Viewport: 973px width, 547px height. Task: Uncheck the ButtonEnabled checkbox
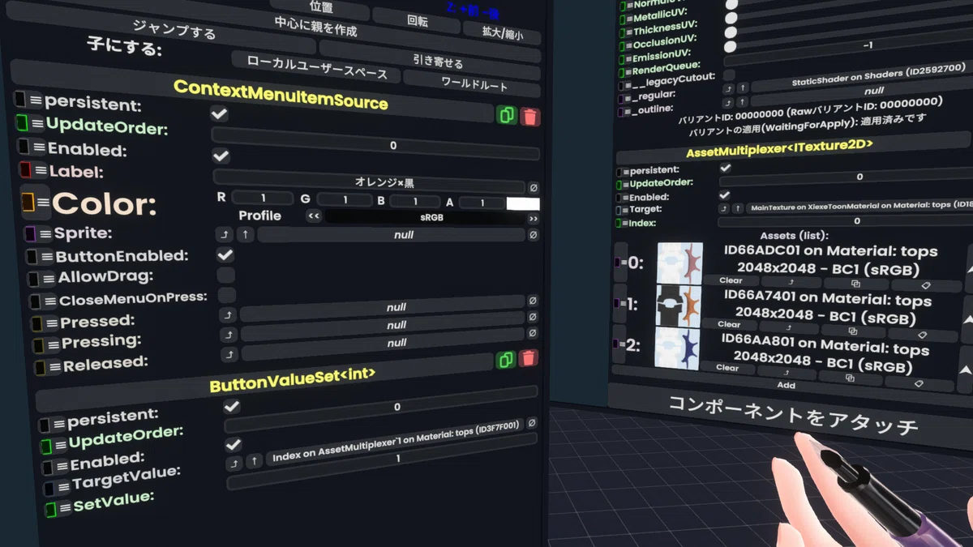[x=225, y=254]
